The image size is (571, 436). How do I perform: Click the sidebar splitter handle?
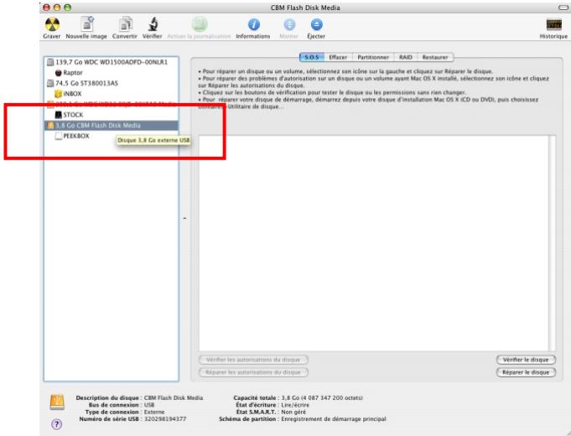pos(184,218)
